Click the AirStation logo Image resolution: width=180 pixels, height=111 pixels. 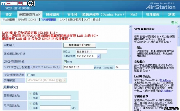pos(161,7)
